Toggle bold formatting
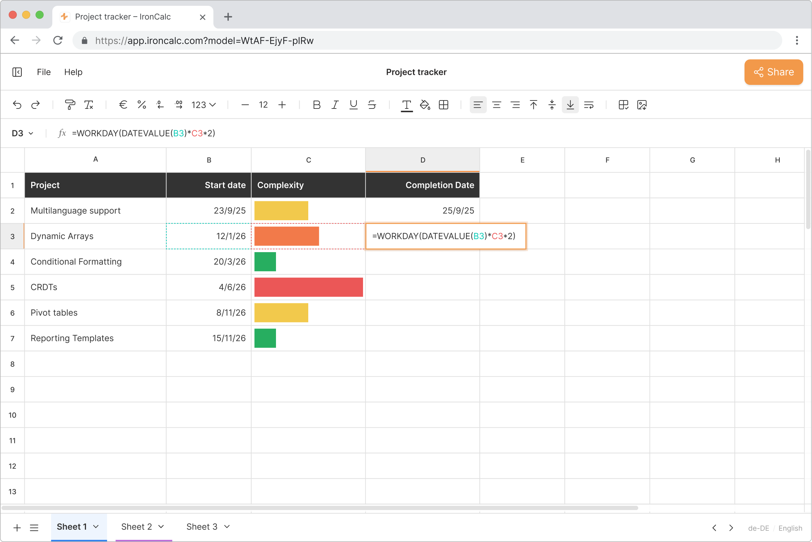The width and height of the screenshot is (812, 542). [316, 105]
